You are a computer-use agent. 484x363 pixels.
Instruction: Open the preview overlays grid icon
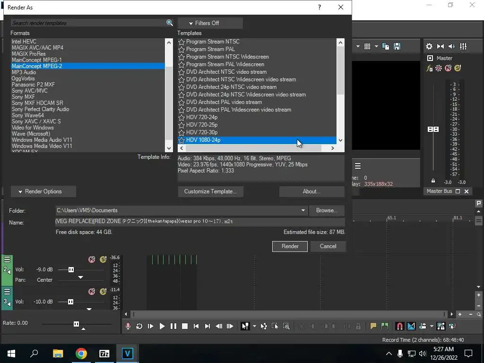click(x=367, y=46)
